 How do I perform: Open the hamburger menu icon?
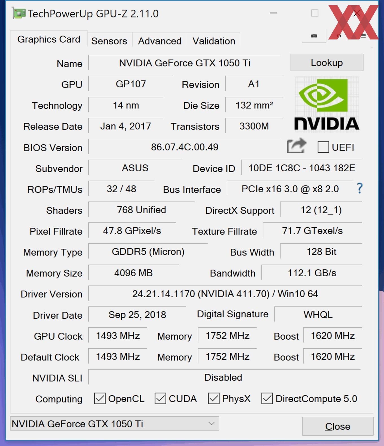point(363,36)
